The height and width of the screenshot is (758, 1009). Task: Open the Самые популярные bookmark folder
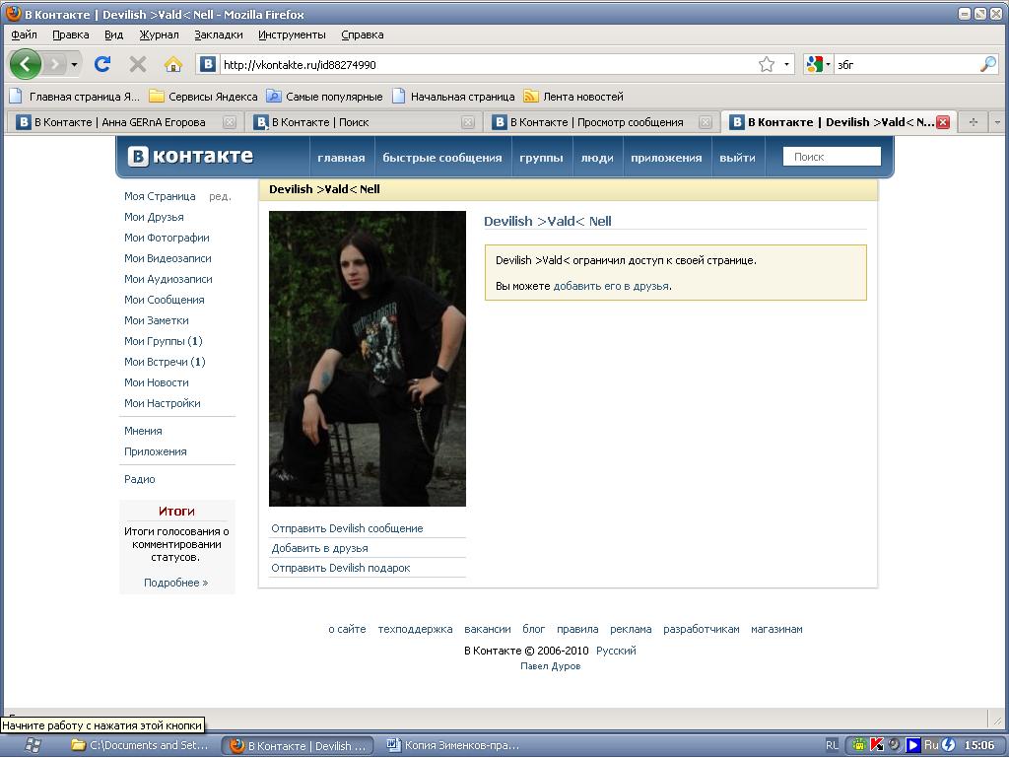pos(324,97)
